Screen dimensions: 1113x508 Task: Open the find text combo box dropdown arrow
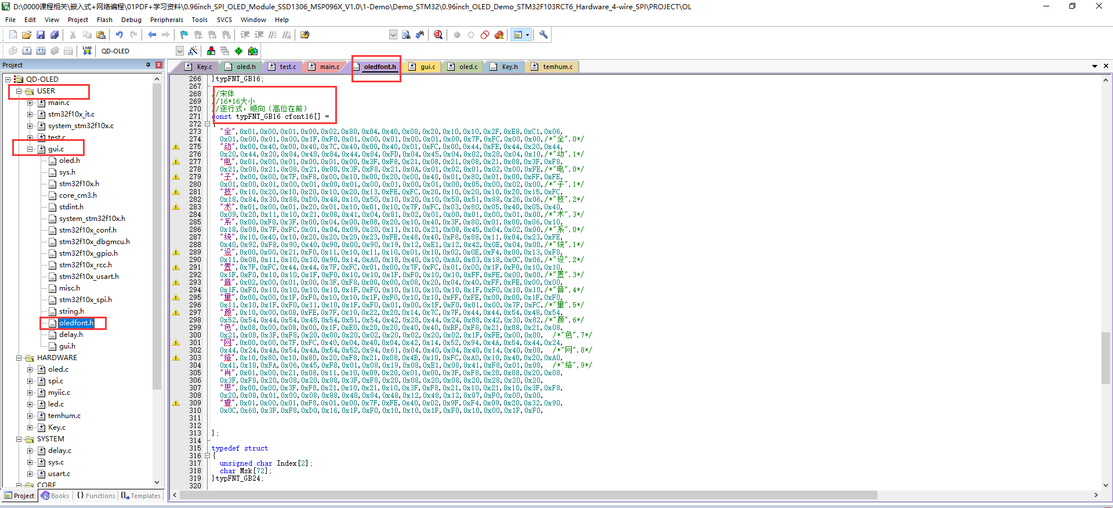[x=393, y=35]
